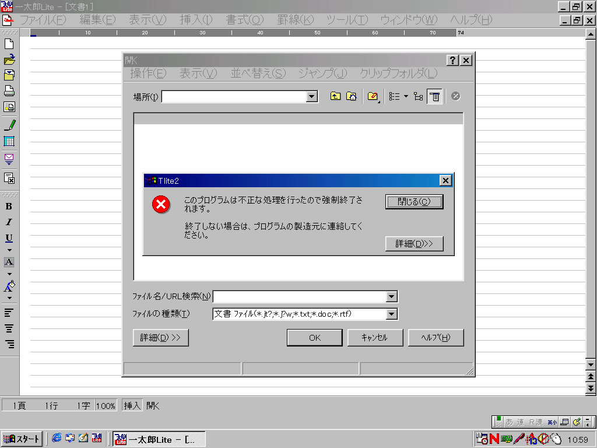Click 詳細(D)>> in the Tlite2 error dialog
597x448 pixels.
click(415, 243)
